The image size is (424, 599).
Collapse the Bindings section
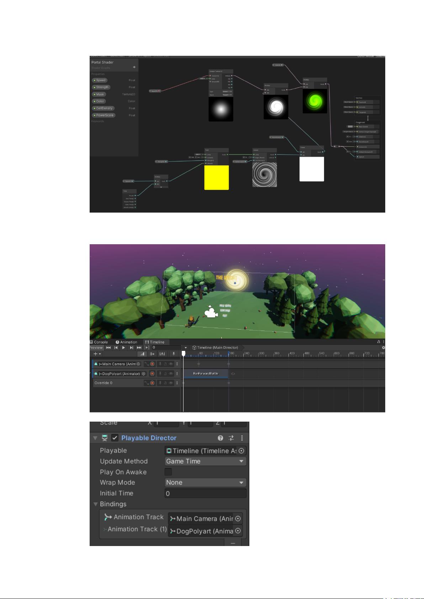click(95, 504)
